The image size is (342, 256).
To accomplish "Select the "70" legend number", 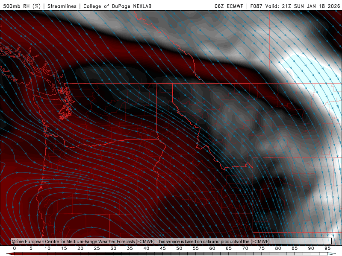I will [x=245, y=248].
